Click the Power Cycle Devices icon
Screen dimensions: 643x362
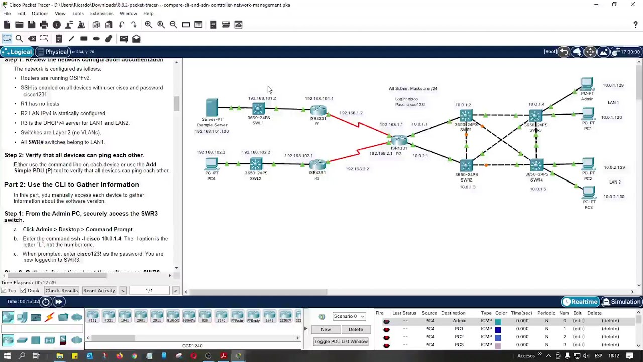[x=46, y=302]
